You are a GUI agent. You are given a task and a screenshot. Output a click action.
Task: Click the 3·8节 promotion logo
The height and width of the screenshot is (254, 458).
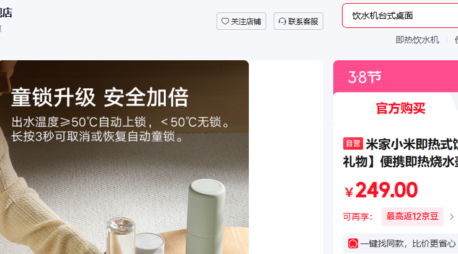pos(365,77)
